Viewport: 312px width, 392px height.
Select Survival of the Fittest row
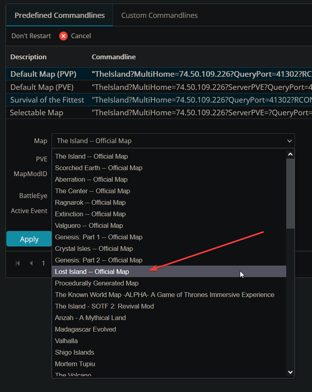point(47,100)
